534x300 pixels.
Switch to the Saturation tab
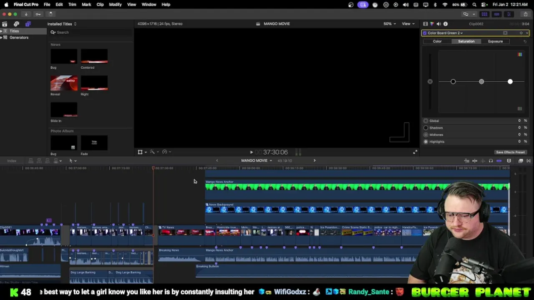(466, 41)
